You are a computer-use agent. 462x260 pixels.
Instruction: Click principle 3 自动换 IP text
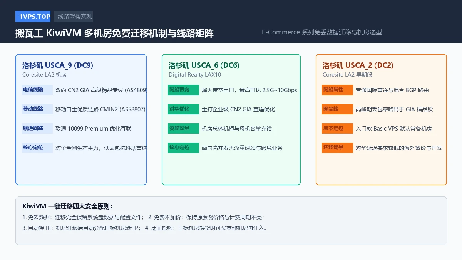[82, 228]
